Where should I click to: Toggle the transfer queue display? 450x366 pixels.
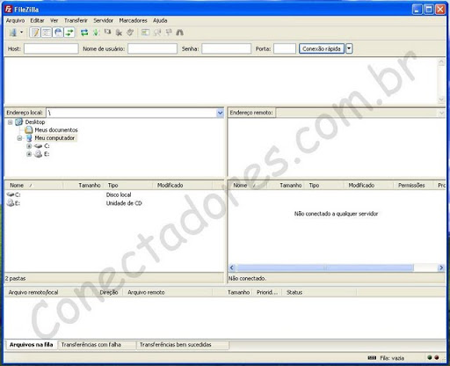(69, 33)
